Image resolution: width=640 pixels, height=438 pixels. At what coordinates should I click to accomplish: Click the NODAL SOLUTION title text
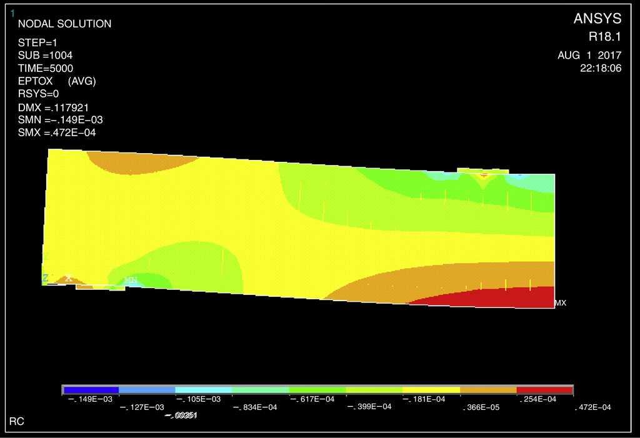coord(64,24)
